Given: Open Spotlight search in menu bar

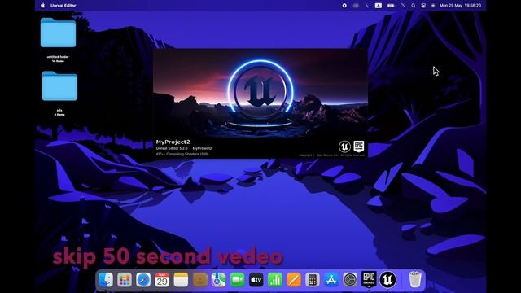Looking at the screenshot, I should point(413,6).
